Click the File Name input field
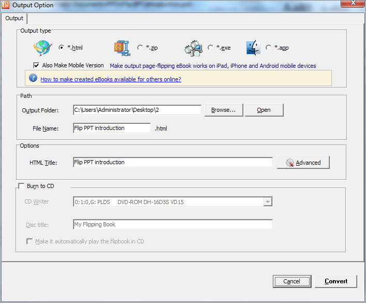 pos(112,128)
